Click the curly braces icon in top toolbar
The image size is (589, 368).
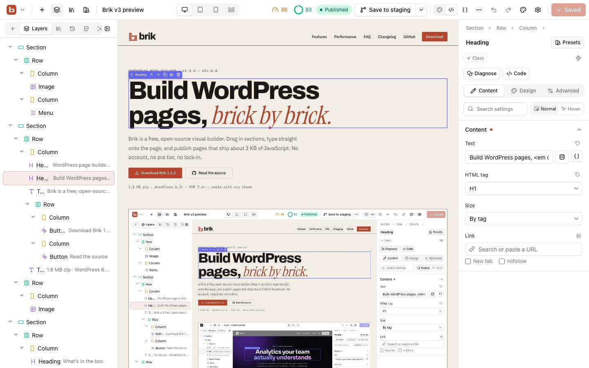(465, 10)
